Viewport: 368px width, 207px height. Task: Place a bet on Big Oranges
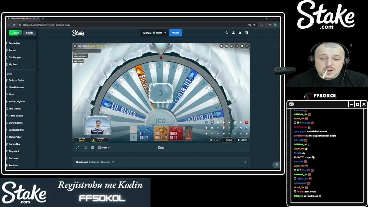161,134
